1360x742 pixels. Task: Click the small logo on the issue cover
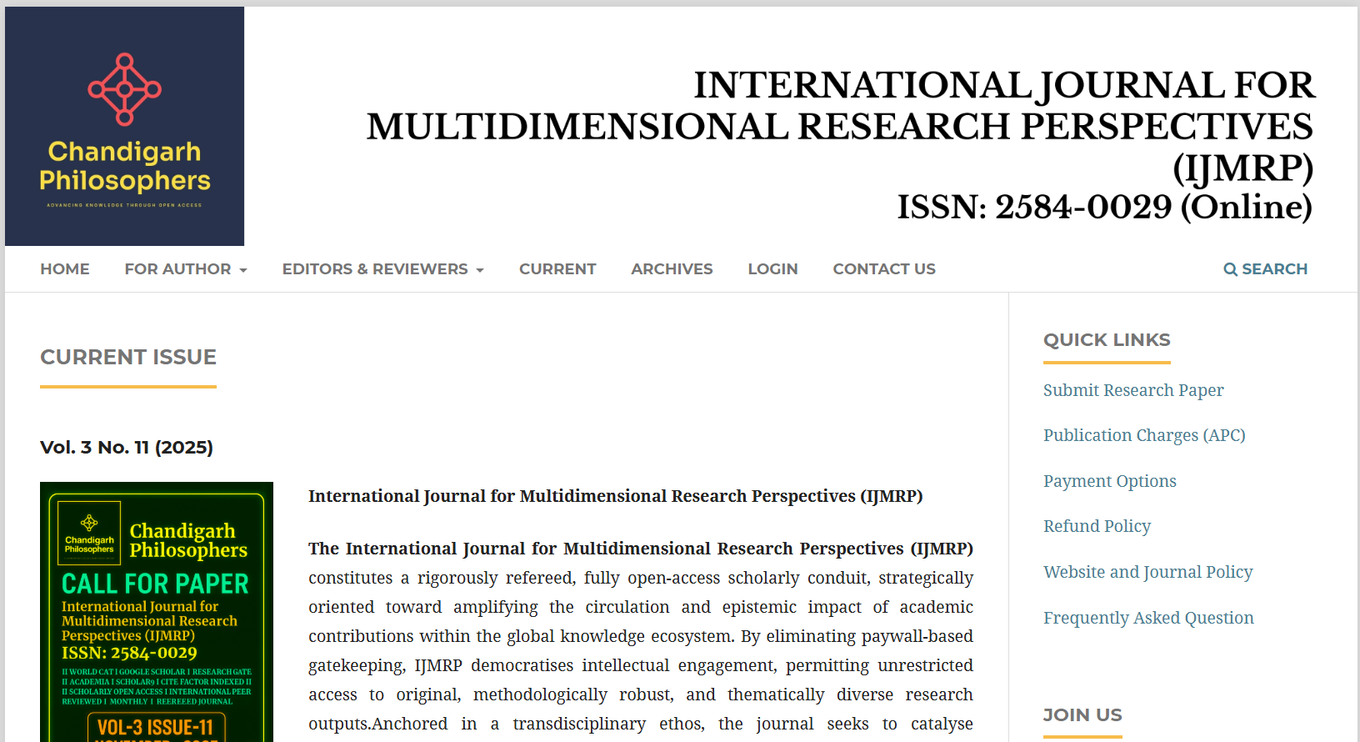point(89,533)
